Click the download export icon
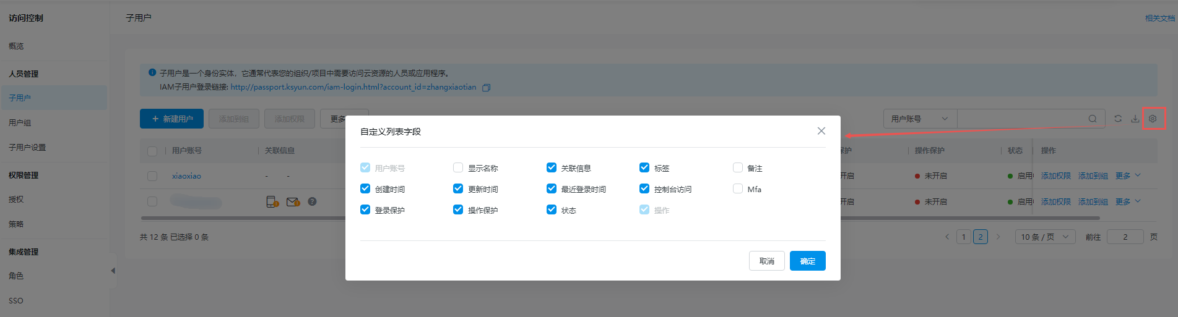Screen dimensions: 1178x317 1135,119
